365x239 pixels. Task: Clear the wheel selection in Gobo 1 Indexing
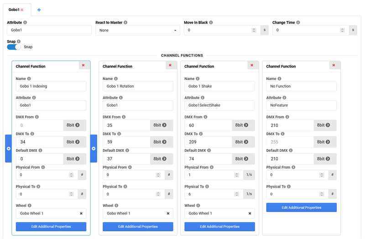pos(81,213)
